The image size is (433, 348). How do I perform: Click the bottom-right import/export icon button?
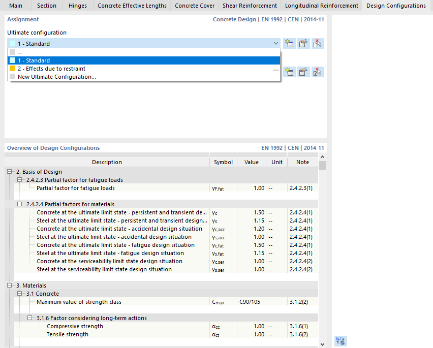tap(341, 341)
